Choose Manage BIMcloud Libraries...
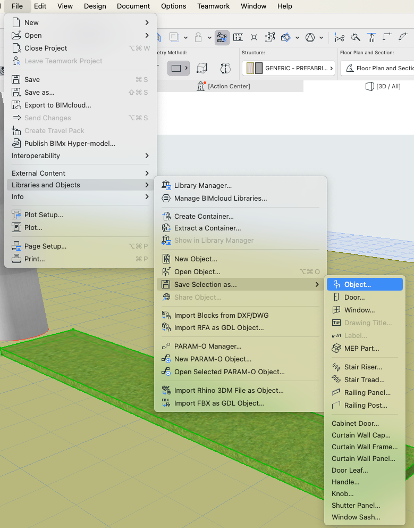The width and height of the screenshot is (414, 528). (x=240, y=199)
